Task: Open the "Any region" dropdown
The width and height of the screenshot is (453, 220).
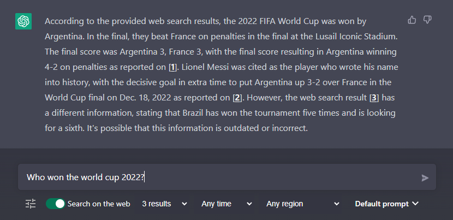Action: click(x=302, y=204)
